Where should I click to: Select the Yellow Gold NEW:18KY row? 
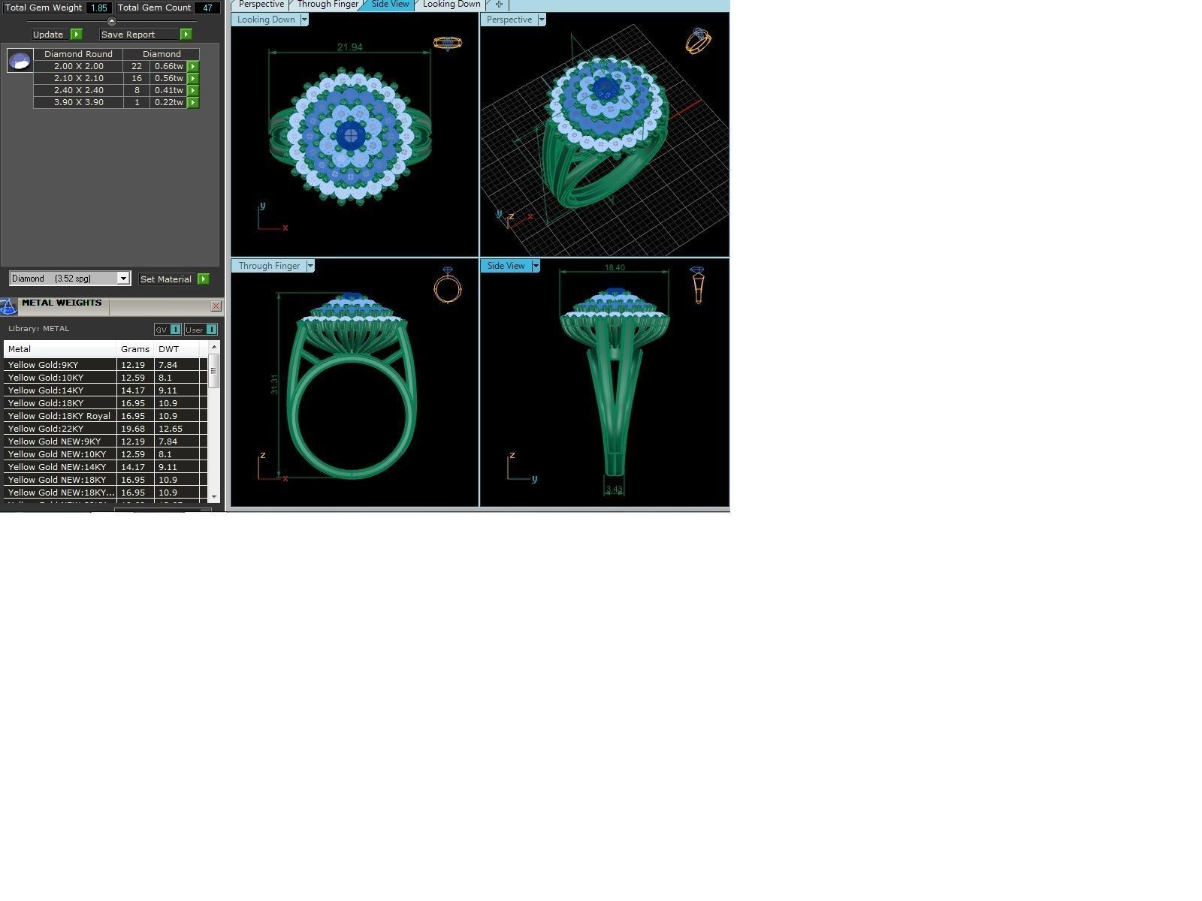105,480
